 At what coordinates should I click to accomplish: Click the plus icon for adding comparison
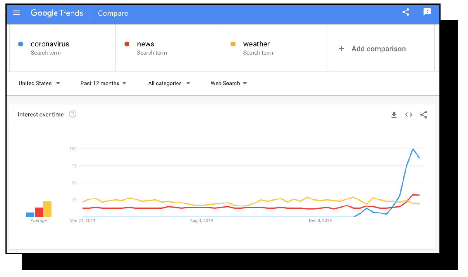pos(341,48)
